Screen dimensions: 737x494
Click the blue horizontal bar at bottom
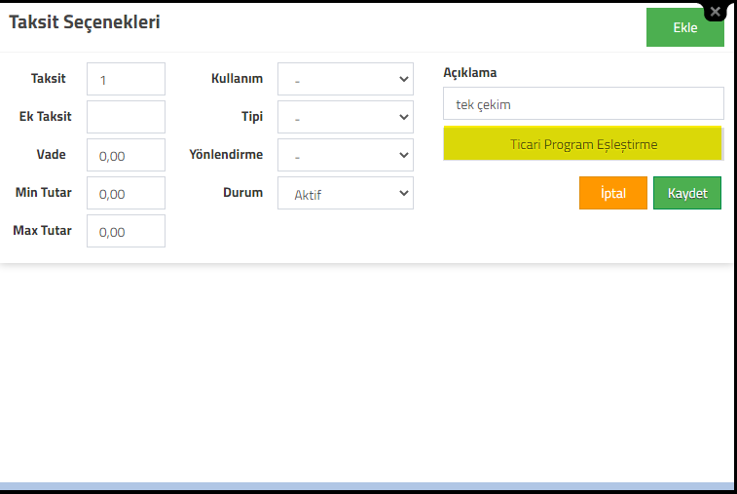[x=367, y=486]
